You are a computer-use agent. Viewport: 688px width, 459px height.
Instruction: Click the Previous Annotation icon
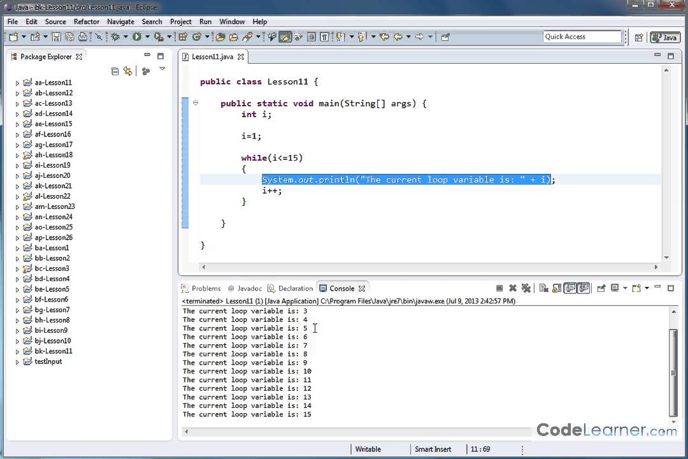pyautogui.click(x=362, y=37)
